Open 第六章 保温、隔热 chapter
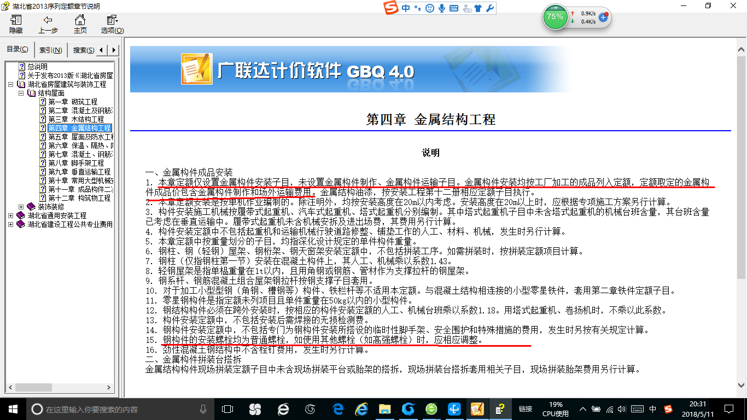 80,145
